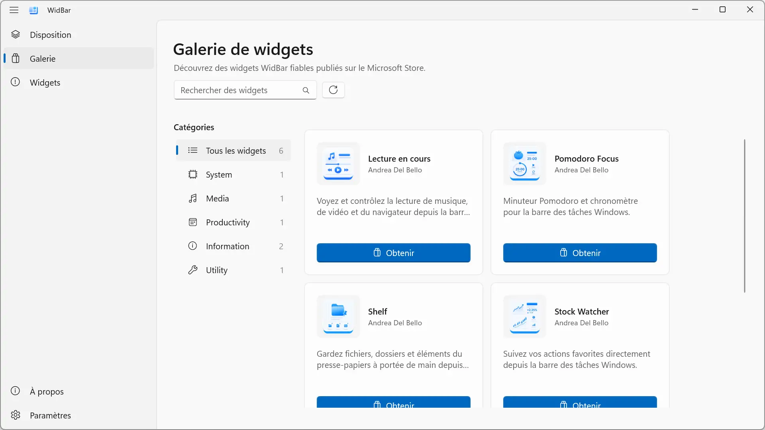Click the Tous les widgets list icon
Screen dimensions: 765x430
[193, 150]
